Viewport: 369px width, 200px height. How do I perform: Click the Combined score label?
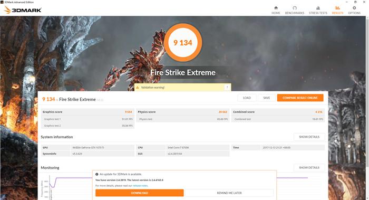(x=244, y=112)
